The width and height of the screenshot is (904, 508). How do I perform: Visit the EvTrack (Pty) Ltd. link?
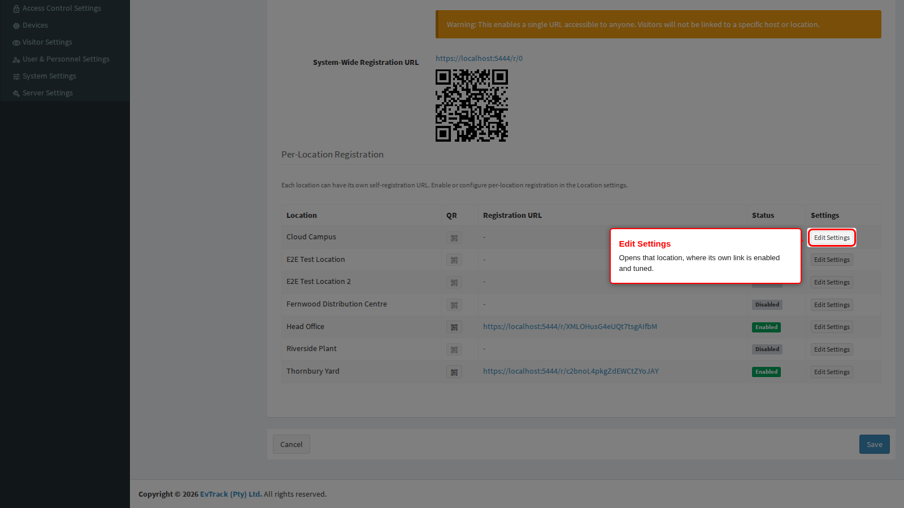[x=231, y=494]
